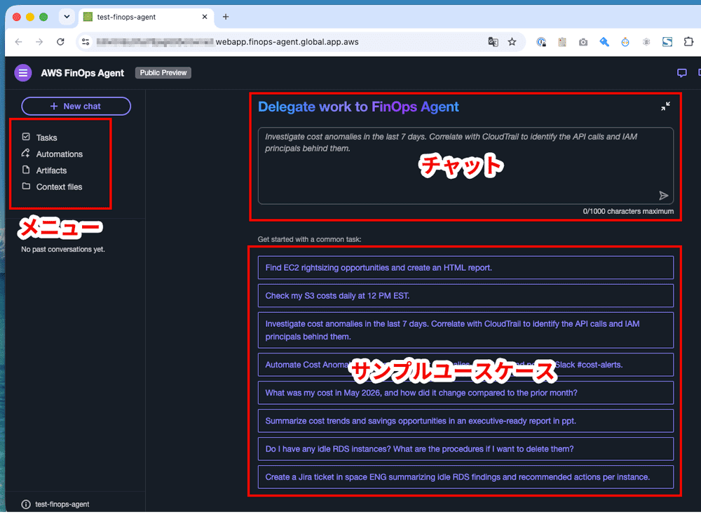Click the Artifacts document icon in sidebar

click(x=26, y=170)
